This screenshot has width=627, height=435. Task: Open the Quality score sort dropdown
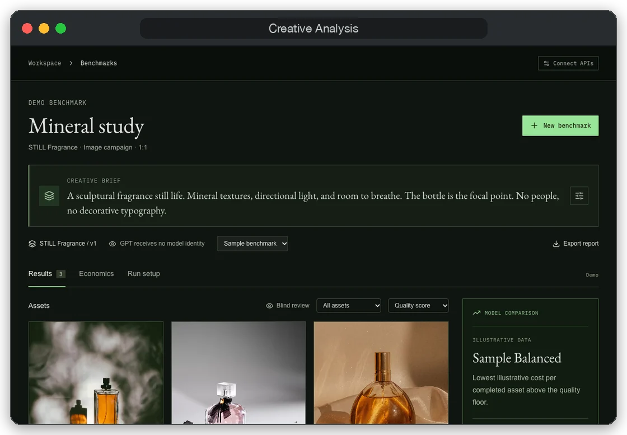point(418,306)
